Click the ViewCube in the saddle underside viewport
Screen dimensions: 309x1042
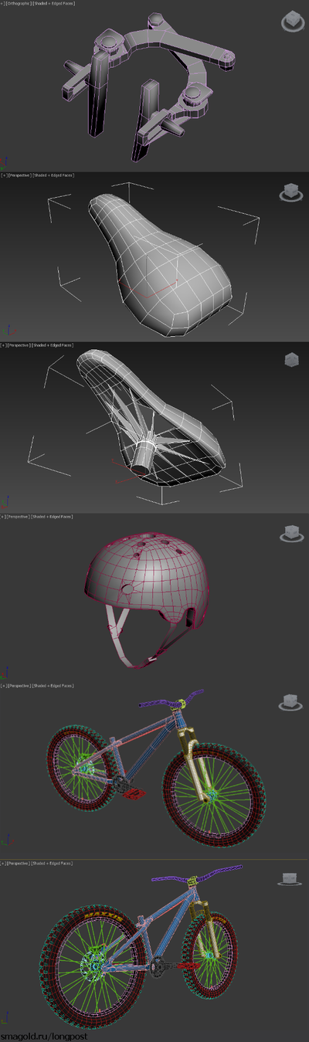291,360
